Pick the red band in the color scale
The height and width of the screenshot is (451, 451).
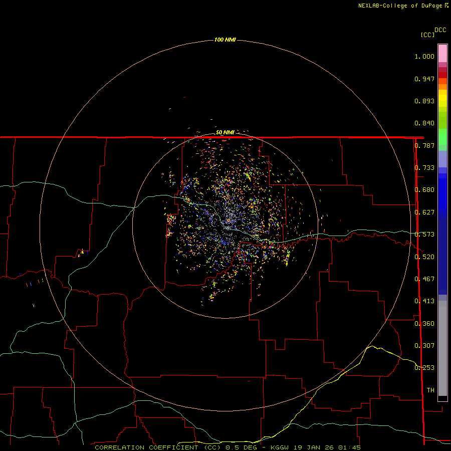click(442, 75)
